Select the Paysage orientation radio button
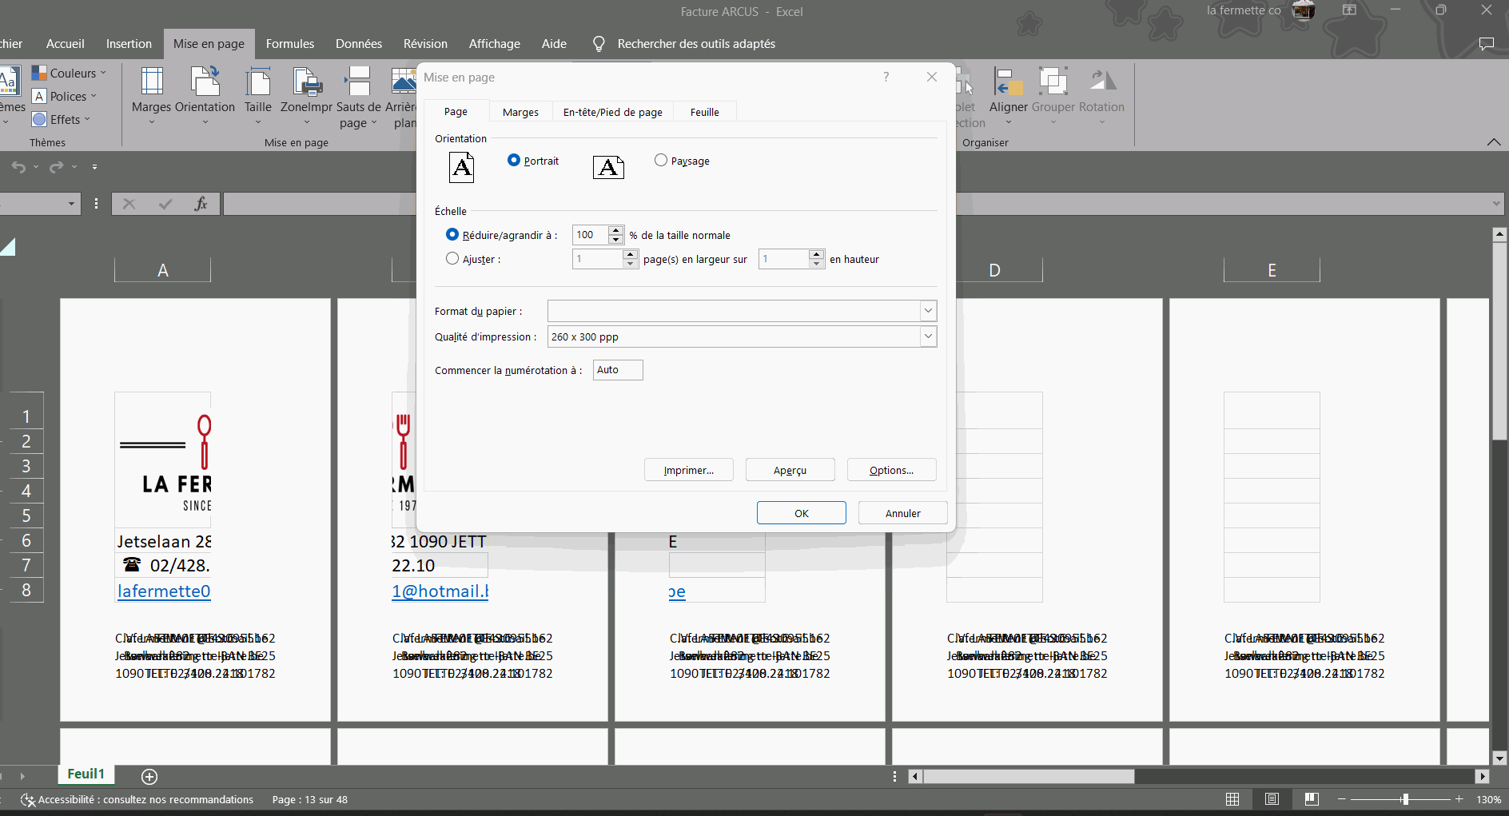Screen dimensions: 1509x816 pos(661,161)
